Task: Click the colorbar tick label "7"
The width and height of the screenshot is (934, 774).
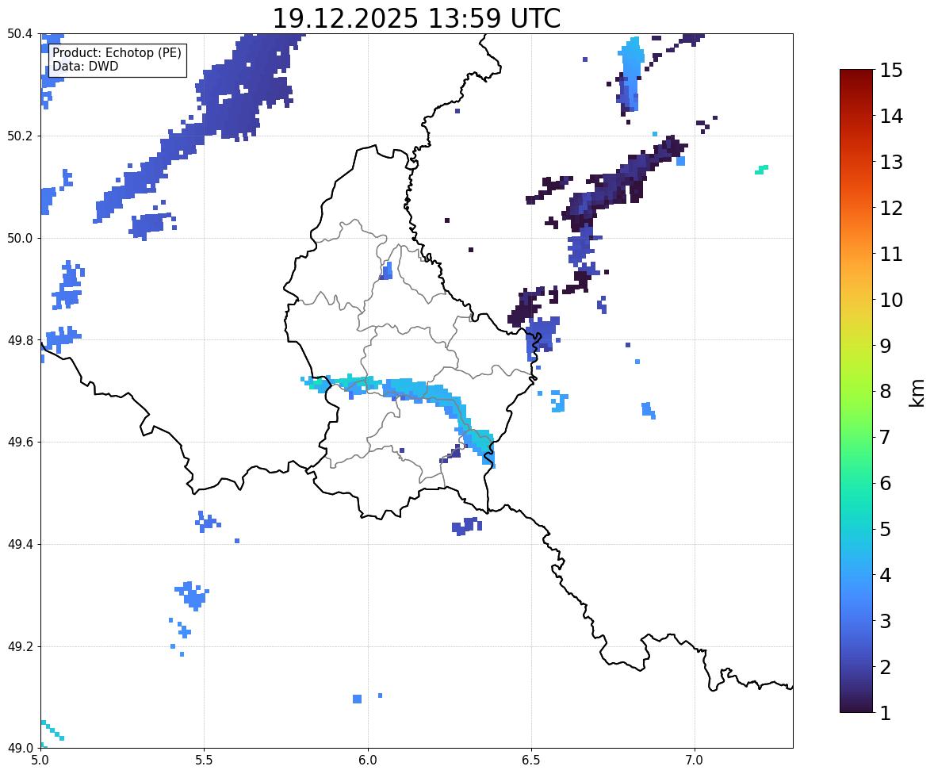Action: point(886,437)
